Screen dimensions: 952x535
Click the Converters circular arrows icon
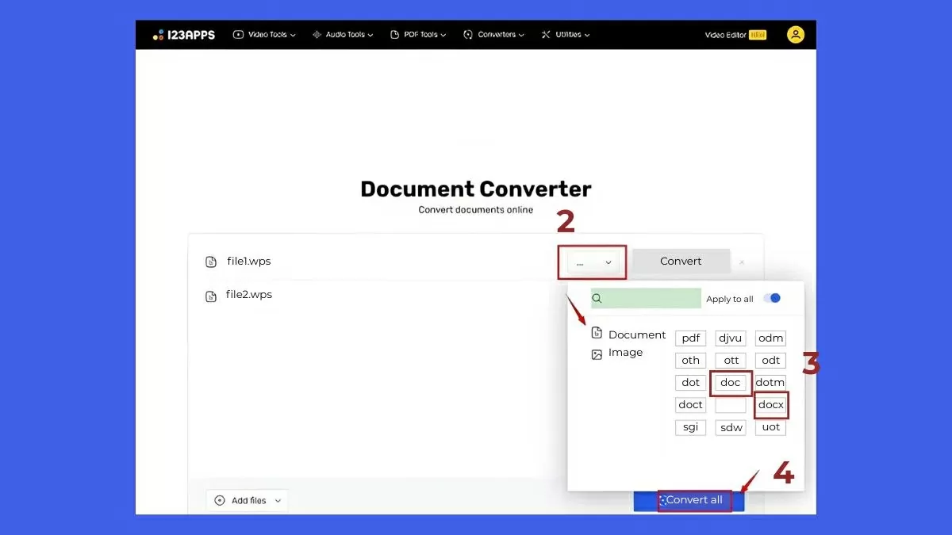tap(468, 34)
